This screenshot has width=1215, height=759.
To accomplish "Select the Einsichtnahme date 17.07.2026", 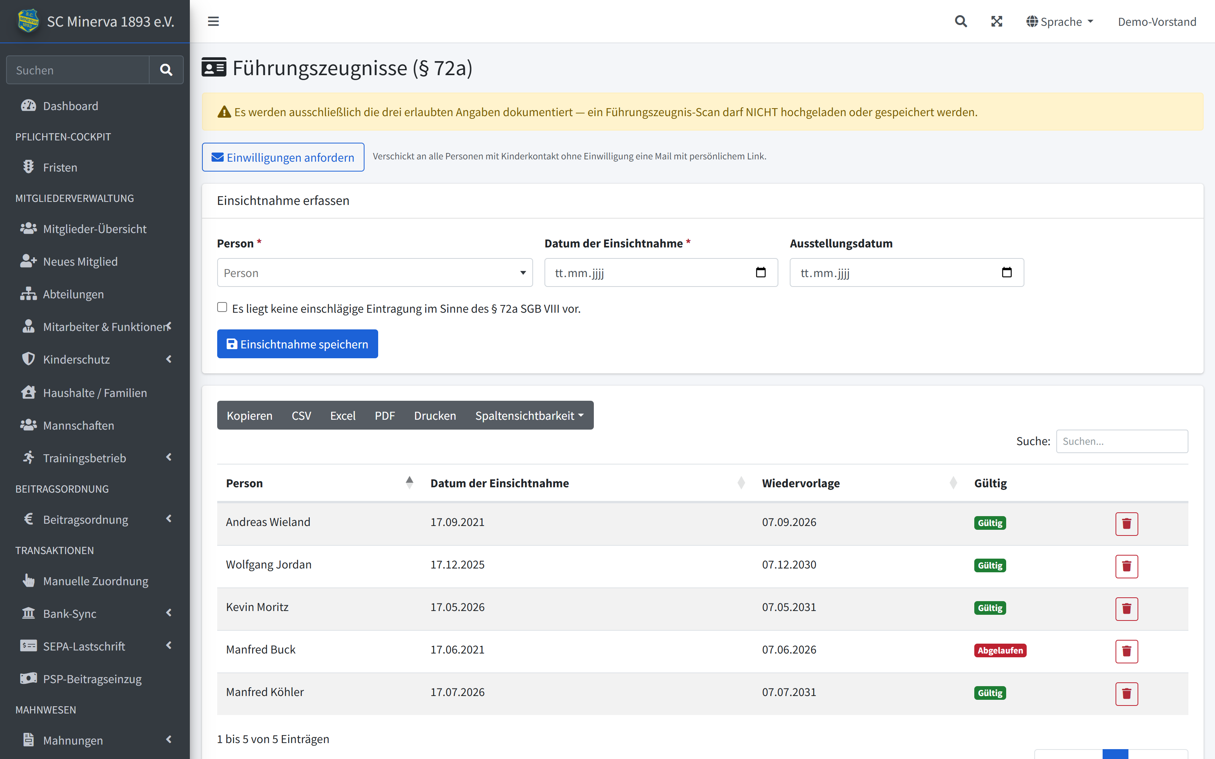I will (x=458, y=692).
